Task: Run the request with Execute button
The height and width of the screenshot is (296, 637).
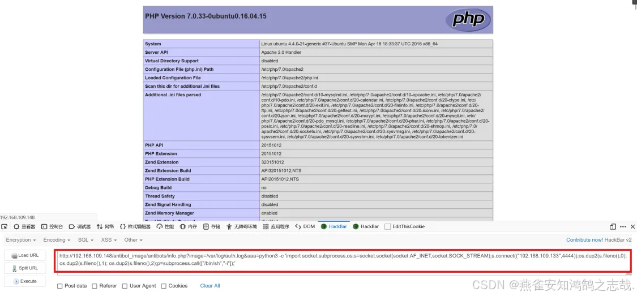Action: pos(25,281)
